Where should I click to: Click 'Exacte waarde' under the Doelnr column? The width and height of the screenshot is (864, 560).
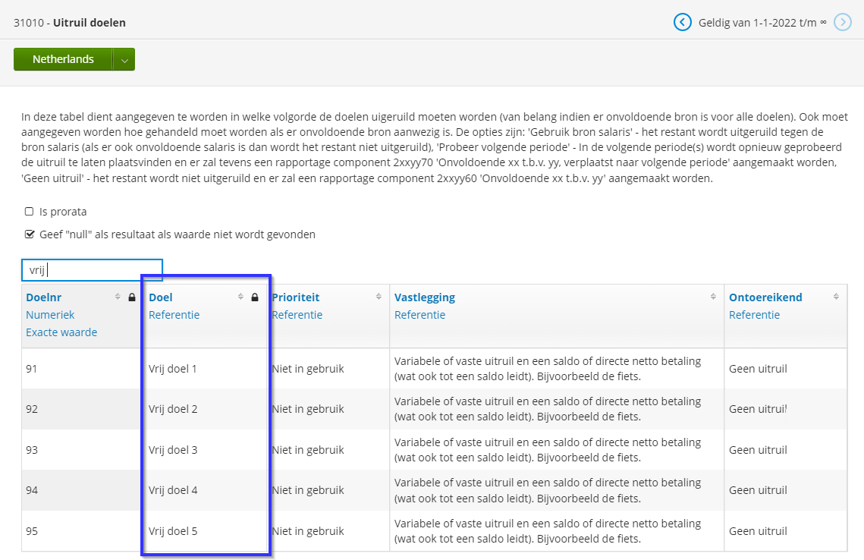pos(61,332)
